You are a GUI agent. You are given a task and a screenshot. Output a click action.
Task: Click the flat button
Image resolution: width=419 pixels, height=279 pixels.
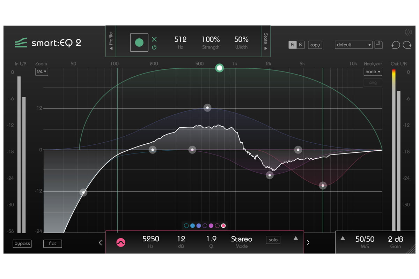[52, 243]
